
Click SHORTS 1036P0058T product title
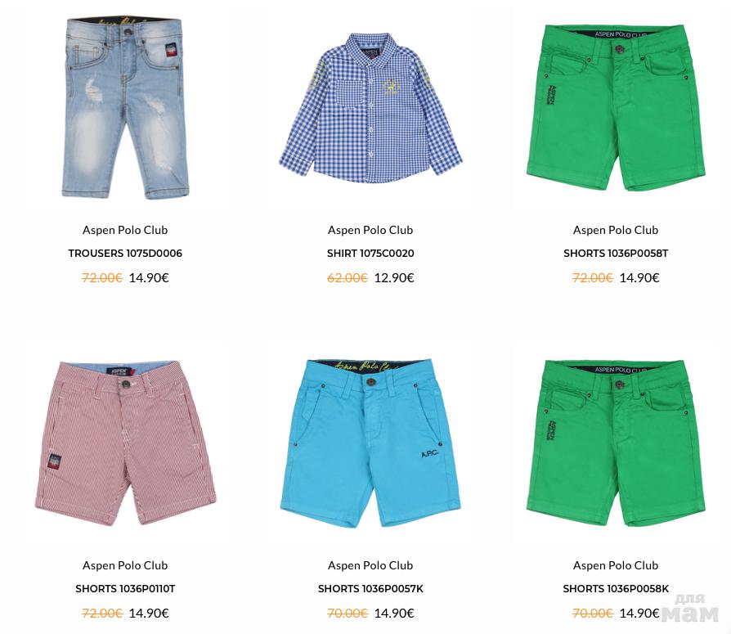[x=616, y=254]
